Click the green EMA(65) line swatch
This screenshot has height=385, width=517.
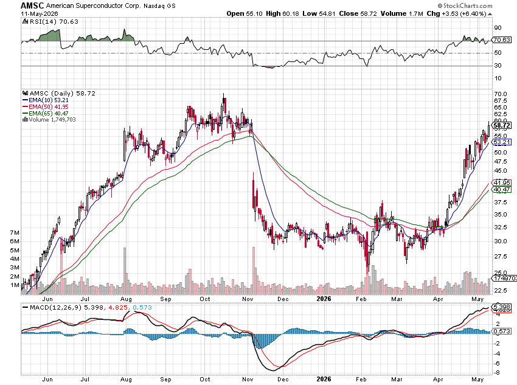coord(25,113)
